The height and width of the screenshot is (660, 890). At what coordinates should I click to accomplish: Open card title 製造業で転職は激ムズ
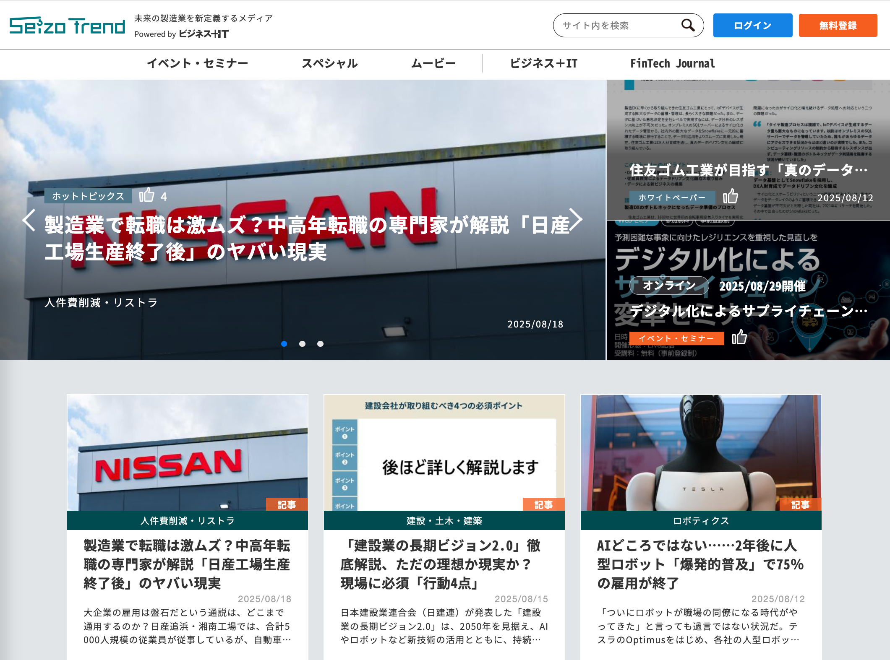pyautogui.click(x=187, y=564)
